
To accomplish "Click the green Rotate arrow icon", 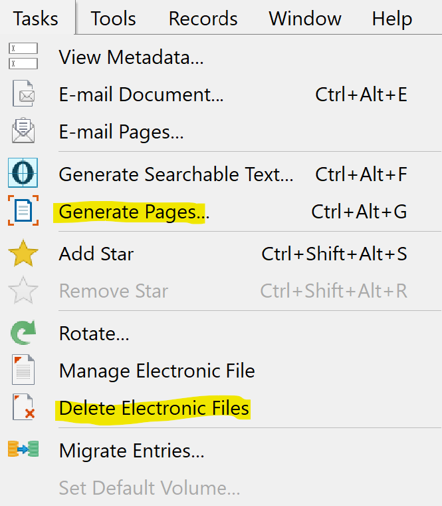I will coord(23,333).
